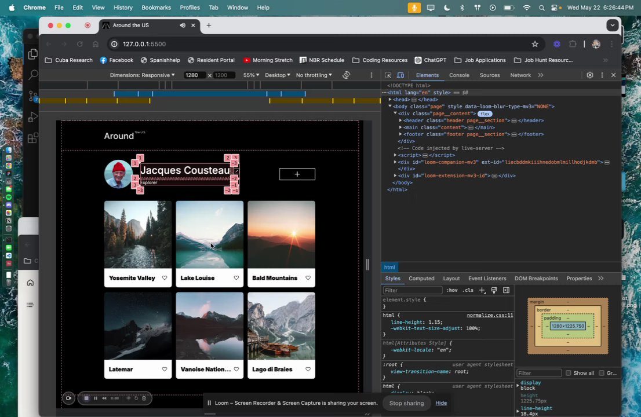Click the Stop sharing button
This screenshot has height=417, width=641.
(x=406, y=403)
